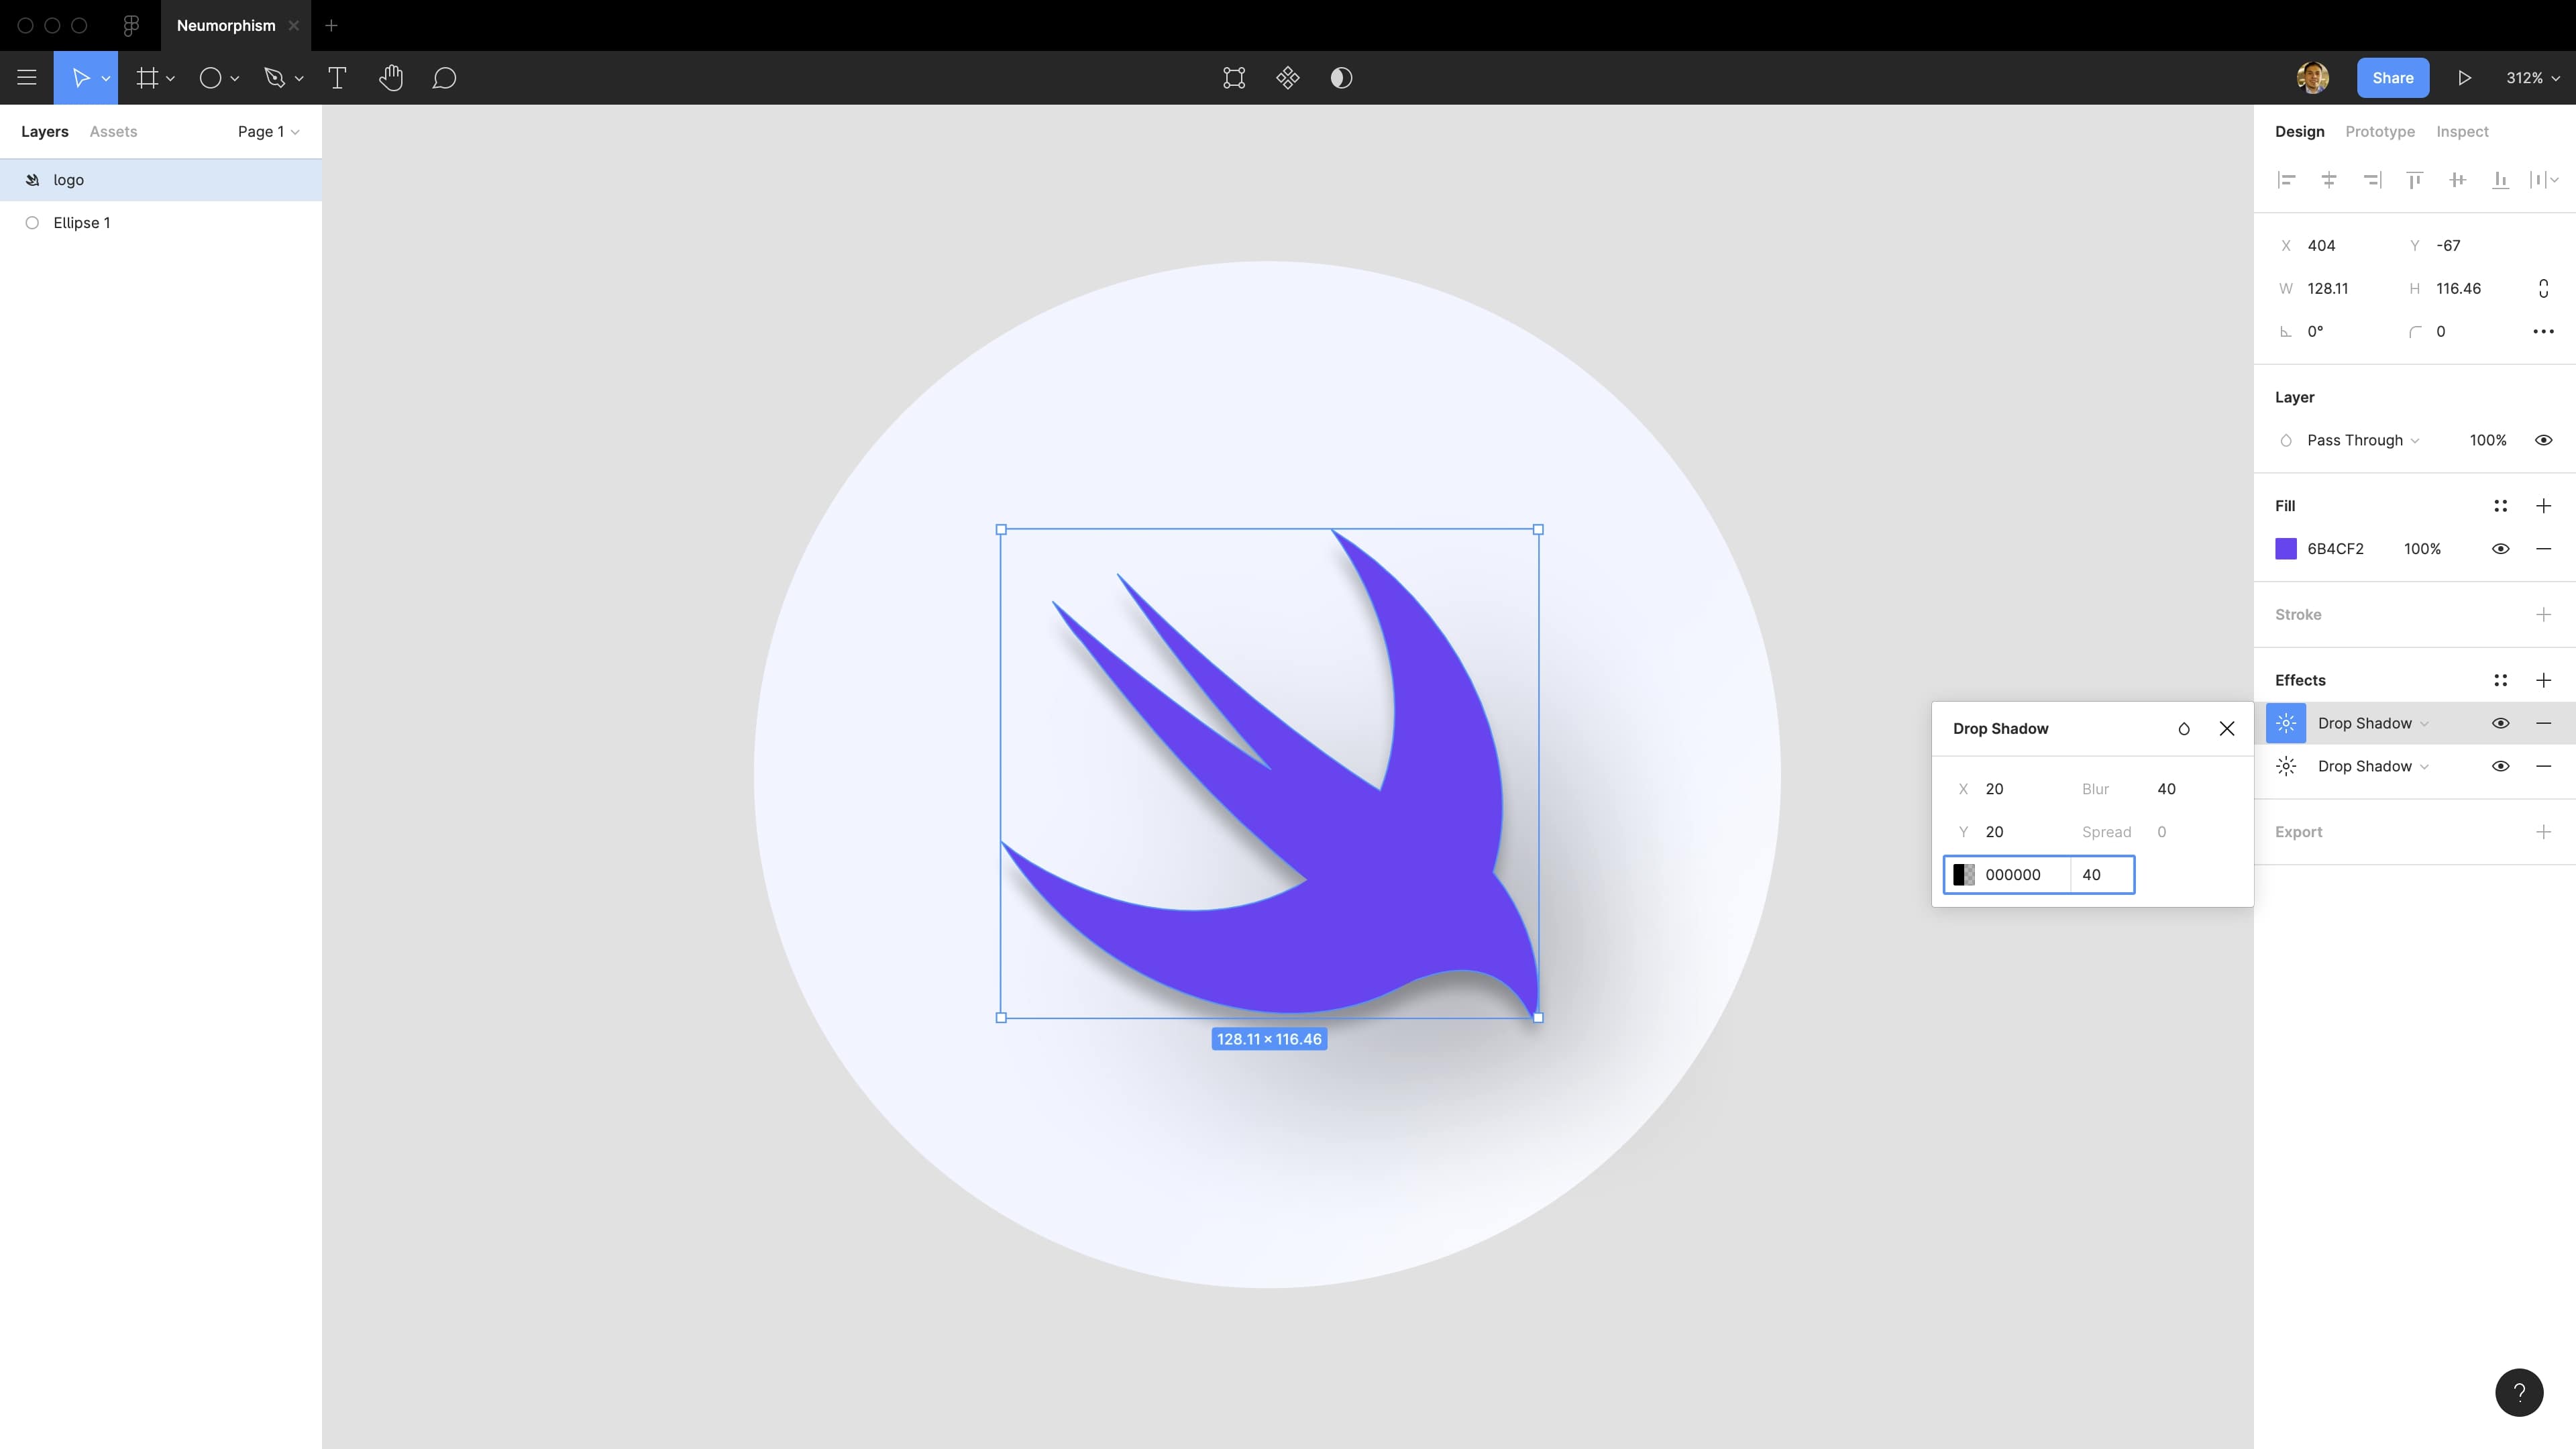Hide the 6B4CF2 fill

point(2500,548)
